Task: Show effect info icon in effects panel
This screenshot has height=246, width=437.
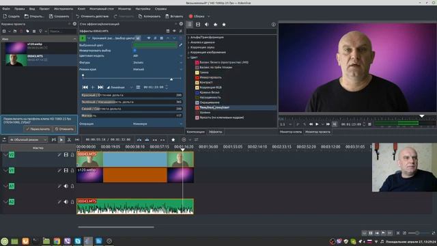Action: coord(273,25)
